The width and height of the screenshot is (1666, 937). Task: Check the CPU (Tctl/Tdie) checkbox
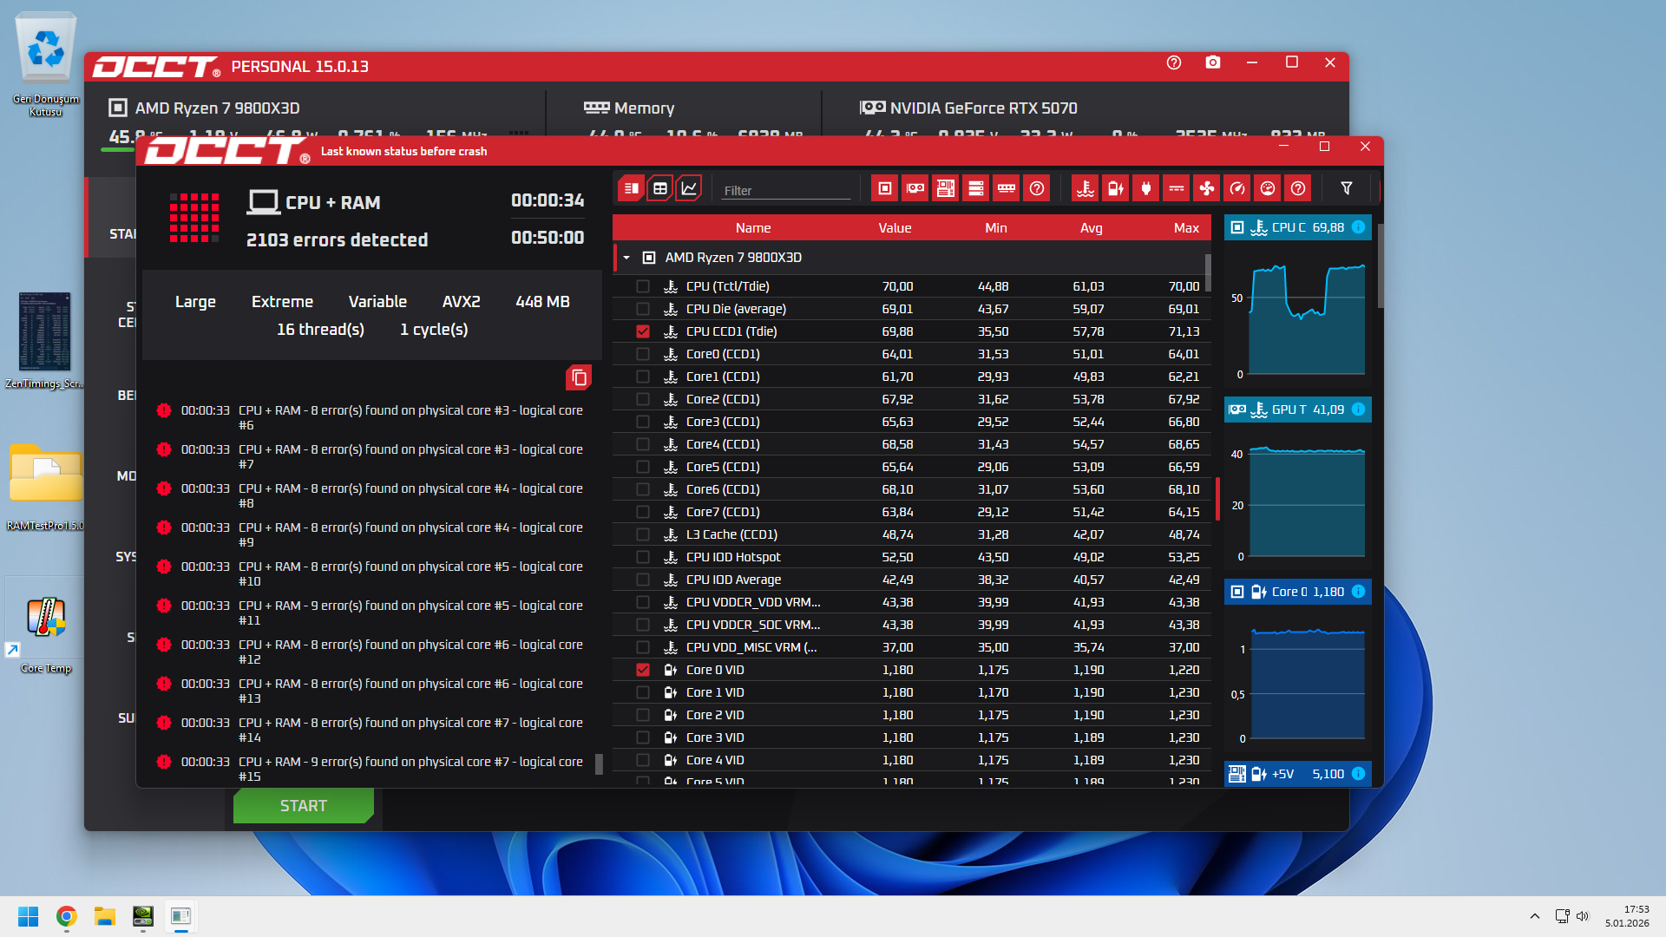(643, 286)
